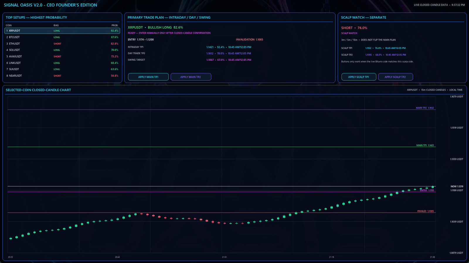Screen dimensions: 469x263
Task: Click the SCALP TP1 label
Action: click(347, 48)
